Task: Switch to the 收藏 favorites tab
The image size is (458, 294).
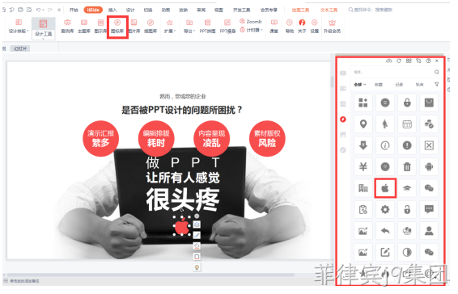Action: coord(379,85)
